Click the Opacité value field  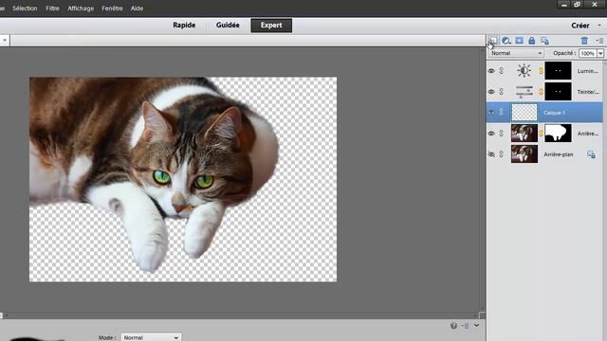click(588, 53)
